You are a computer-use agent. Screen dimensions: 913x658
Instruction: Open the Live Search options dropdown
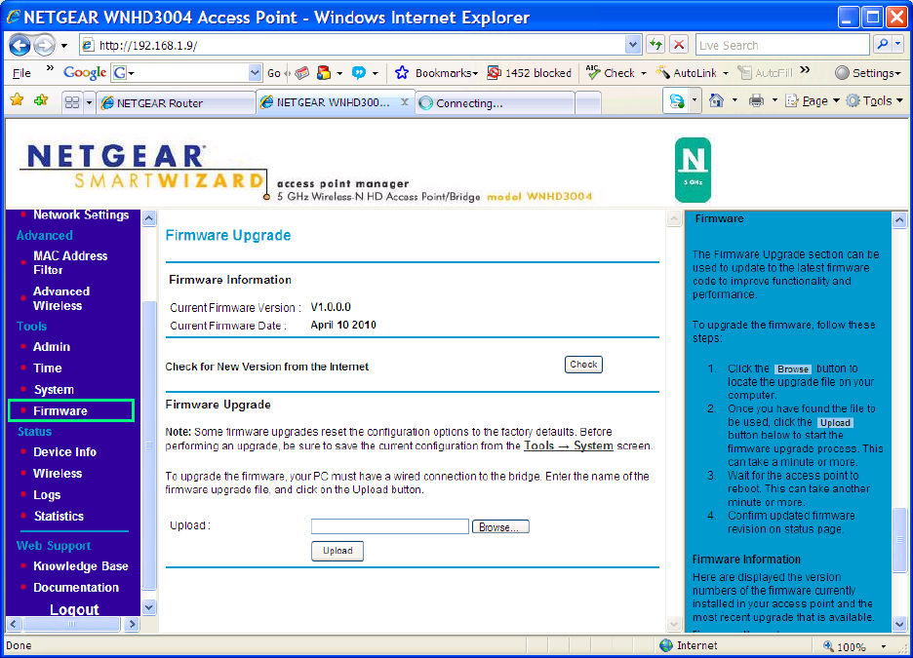(898, 45)
